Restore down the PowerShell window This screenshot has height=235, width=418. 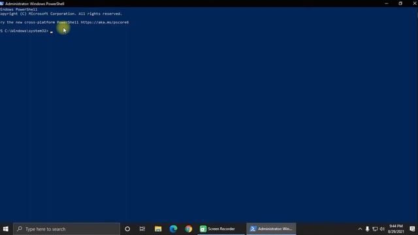coord(400,3)
